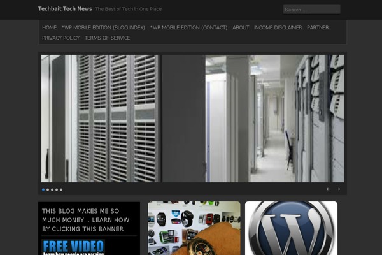Open the WordPress logo post thumbnail
This screenshot has width=382, height=255.
point(291,228)
